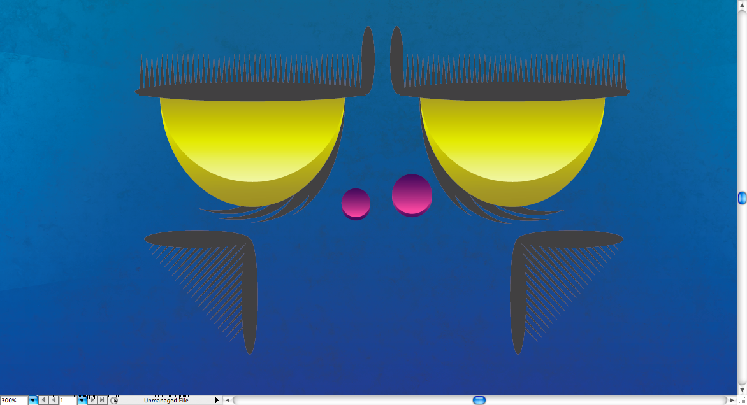
Task: Click the artboard number field
Action: pyautogui.click(x=68, y=401)
